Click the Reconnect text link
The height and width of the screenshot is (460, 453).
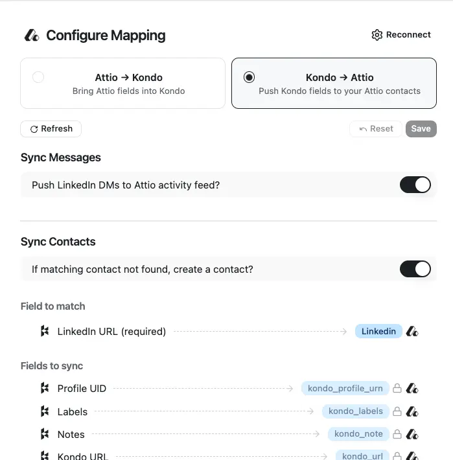[x=408, y=34]
